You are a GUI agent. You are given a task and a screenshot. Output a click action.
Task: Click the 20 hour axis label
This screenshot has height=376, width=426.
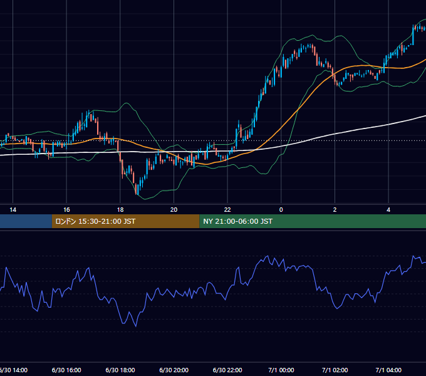pos(174,210)
